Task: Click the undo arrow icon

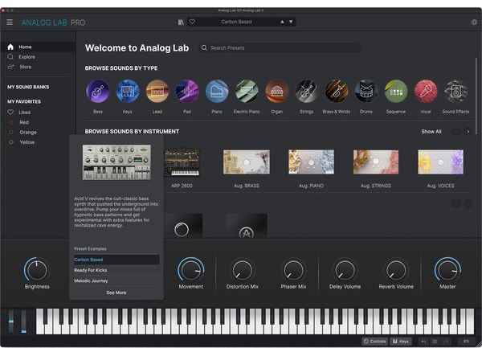Action: pyautogui.click(x=423, y=342)
